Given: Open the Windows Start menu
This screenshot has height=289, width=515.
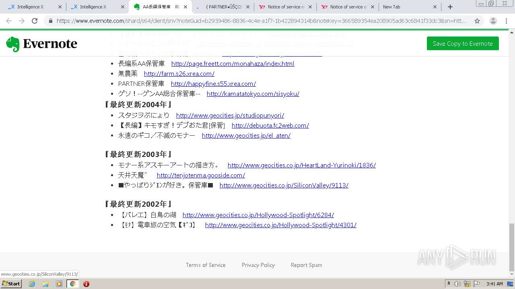Looking at the screenshot, I should 11,283.
